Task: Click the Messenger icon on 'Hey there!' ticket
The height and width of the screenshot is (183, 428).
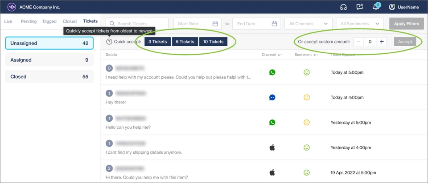Action: pos(272,97)
